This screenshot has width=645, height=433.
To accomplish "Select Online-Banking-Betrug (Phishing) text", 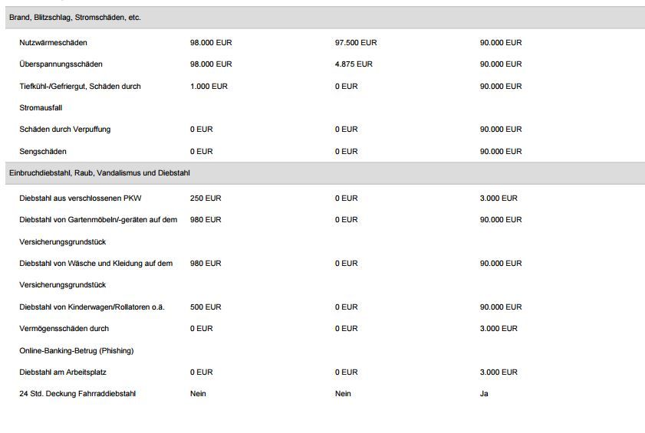I will pos(77,351).
